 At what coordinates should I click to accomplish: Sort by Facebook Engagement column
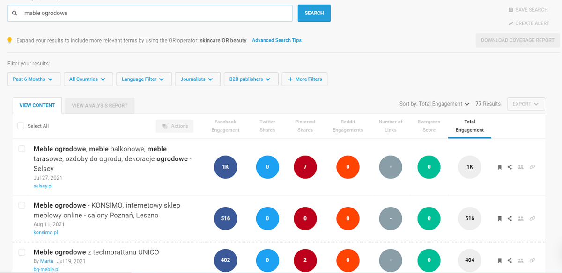[225, 126]
